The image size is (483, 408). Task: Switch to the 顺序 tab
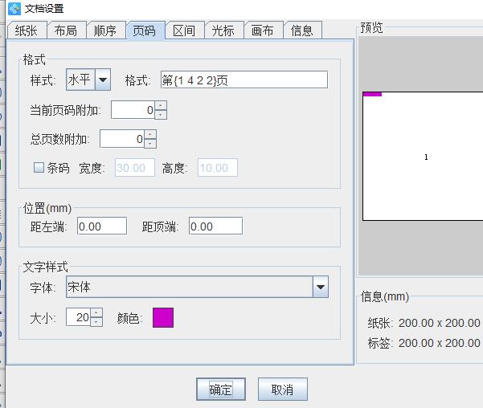coord(105,31)
